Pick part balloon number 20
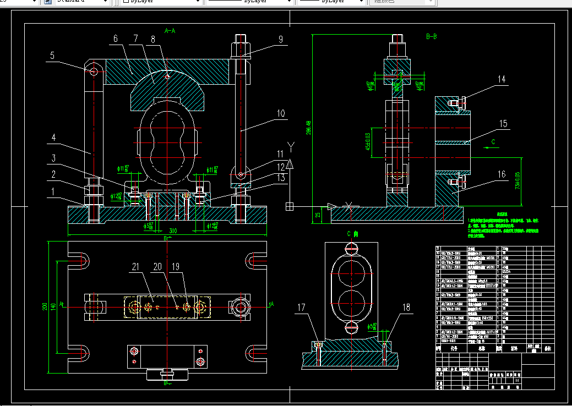Image resolution: width=572 pixels, height=406 pixels. pos(157,266)
